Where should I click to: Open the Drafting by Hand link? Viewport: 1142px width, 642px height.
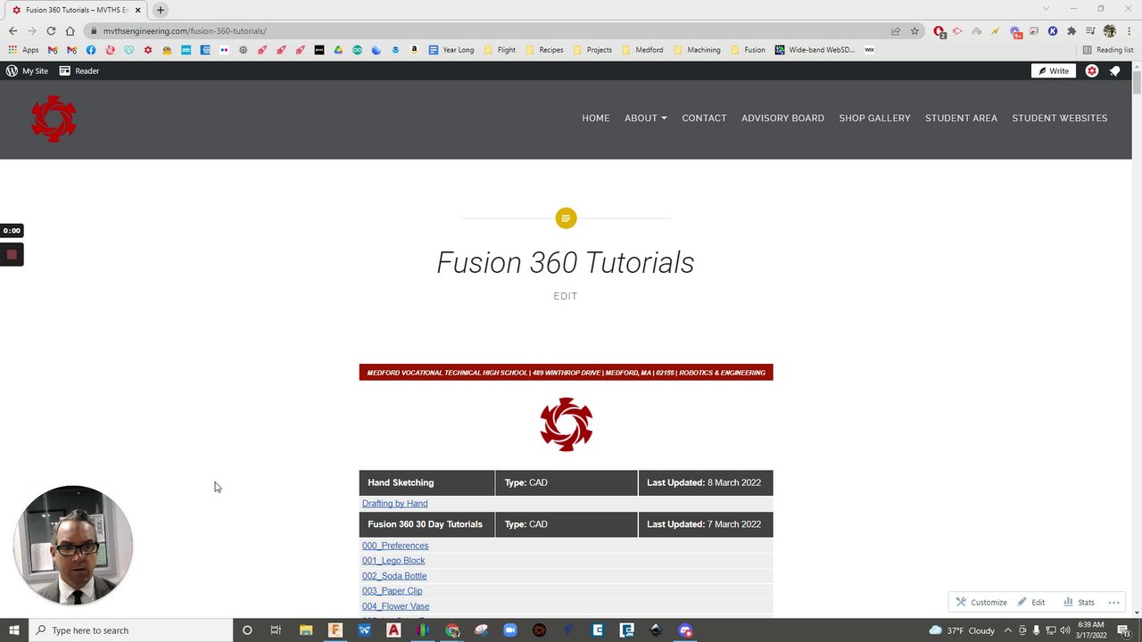click(394, 504)
